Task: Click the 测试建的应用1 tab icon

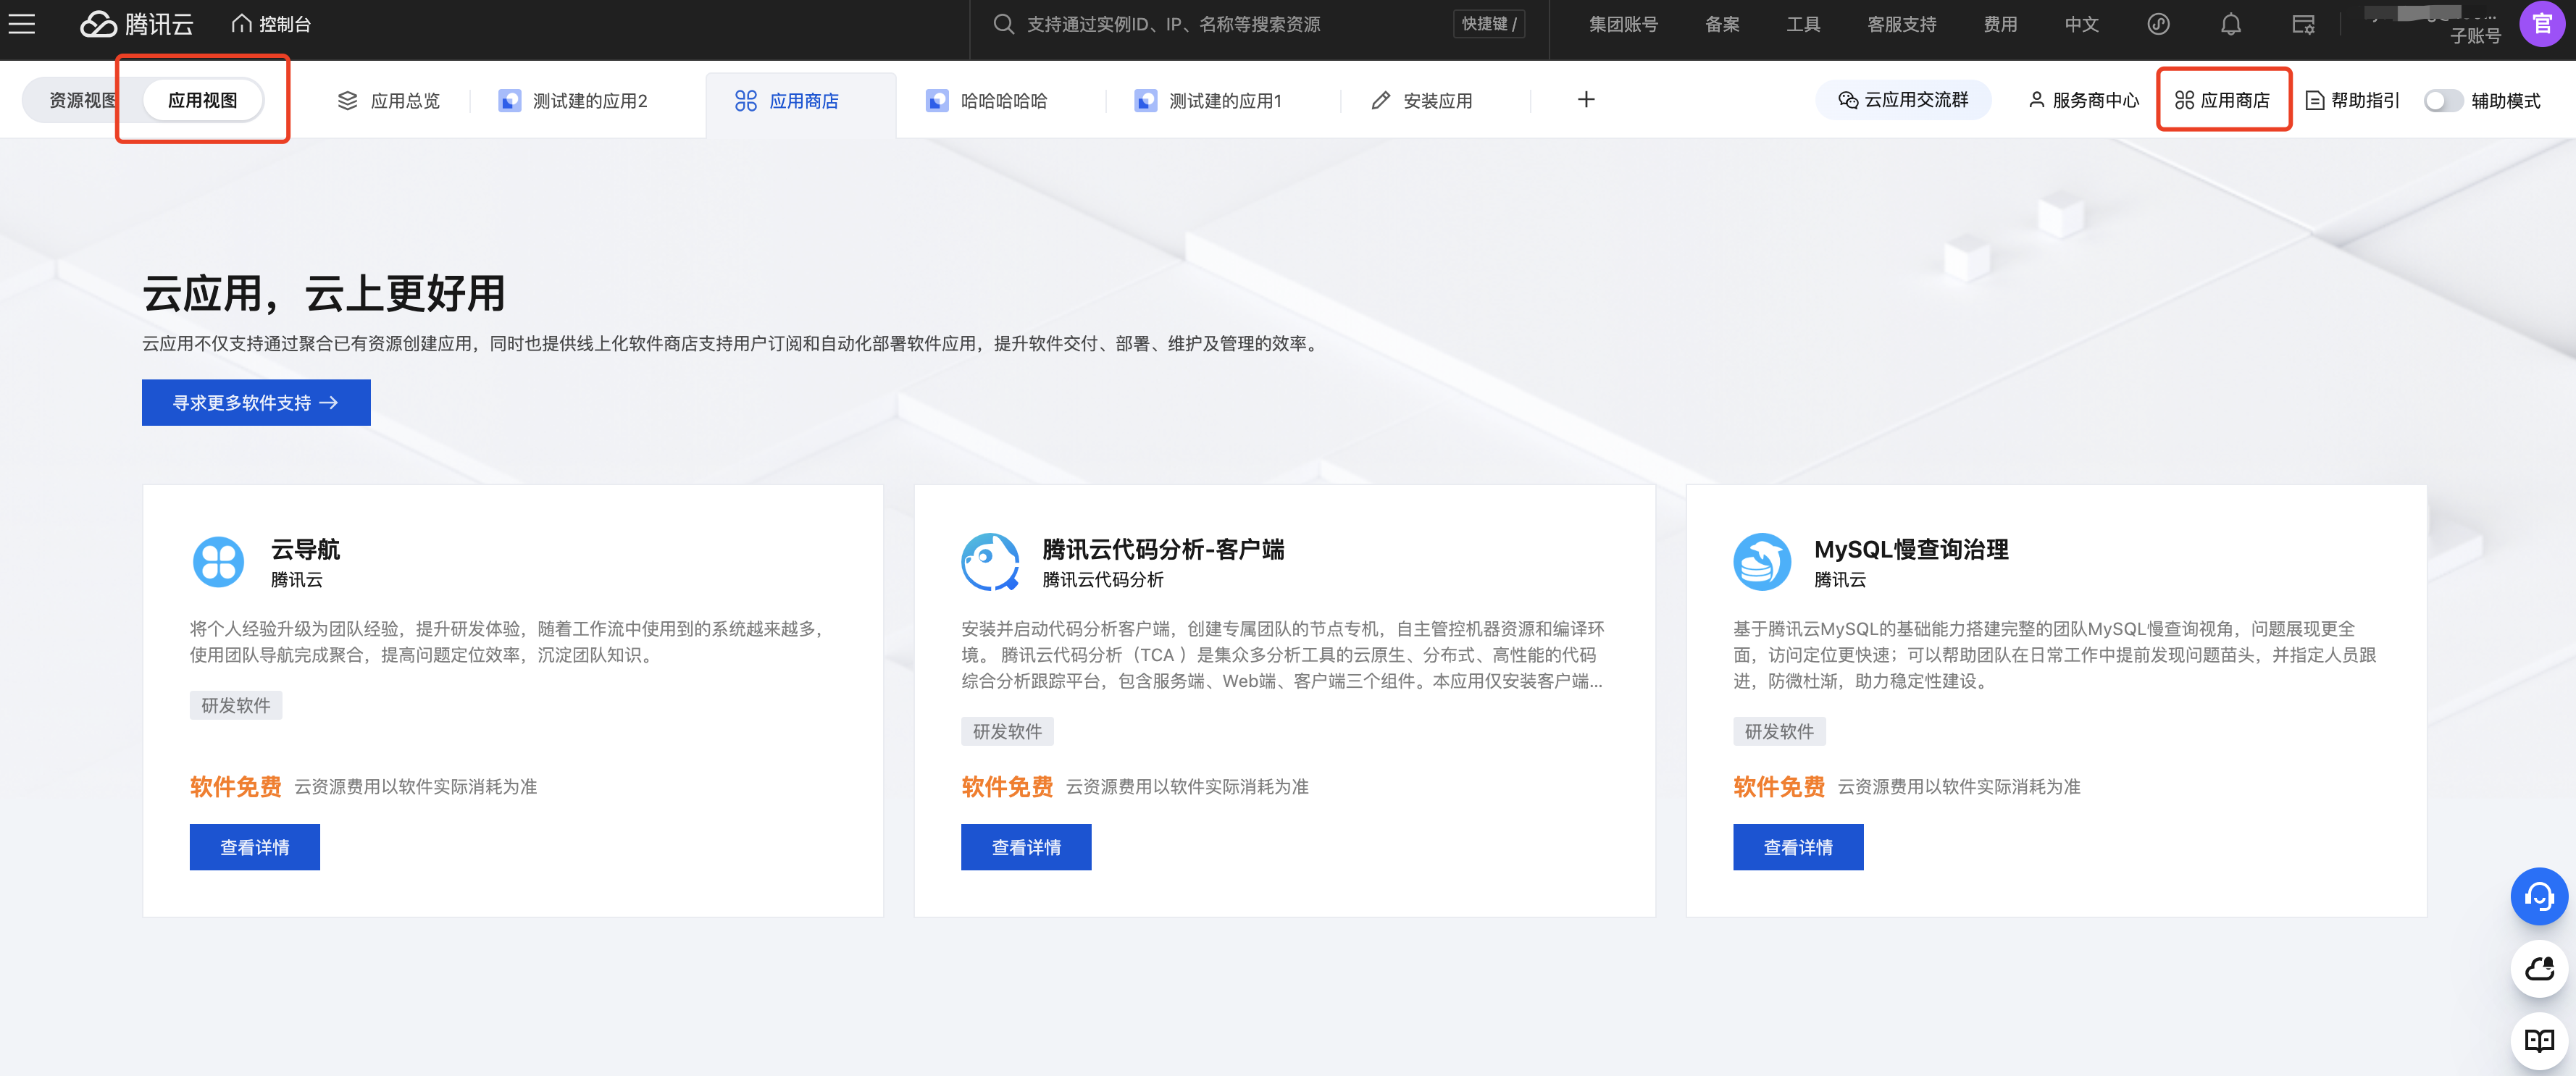Action: tap(1146, 101)
